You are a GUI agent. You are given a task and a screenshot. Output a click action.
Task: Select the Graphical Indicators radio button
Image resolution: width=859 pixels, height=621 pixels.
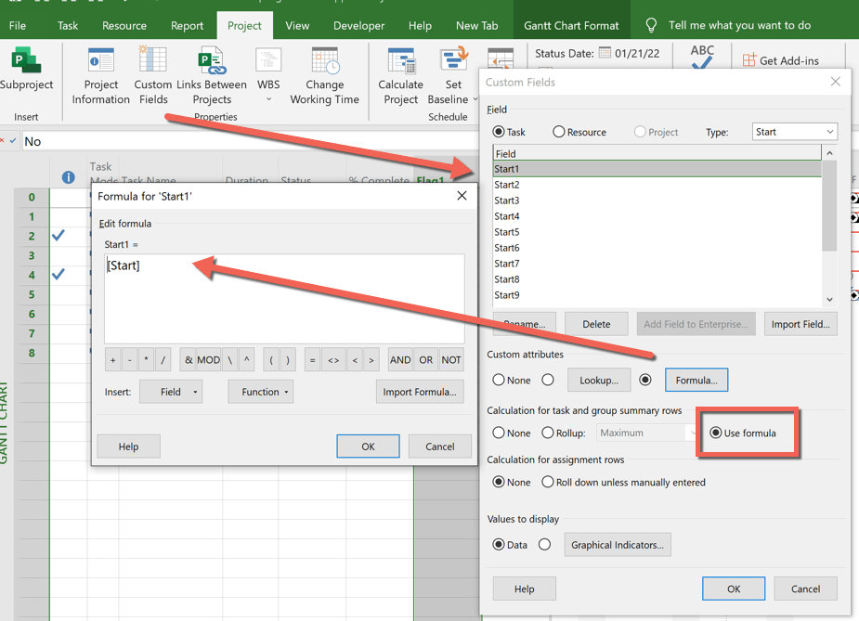point(544,544)
